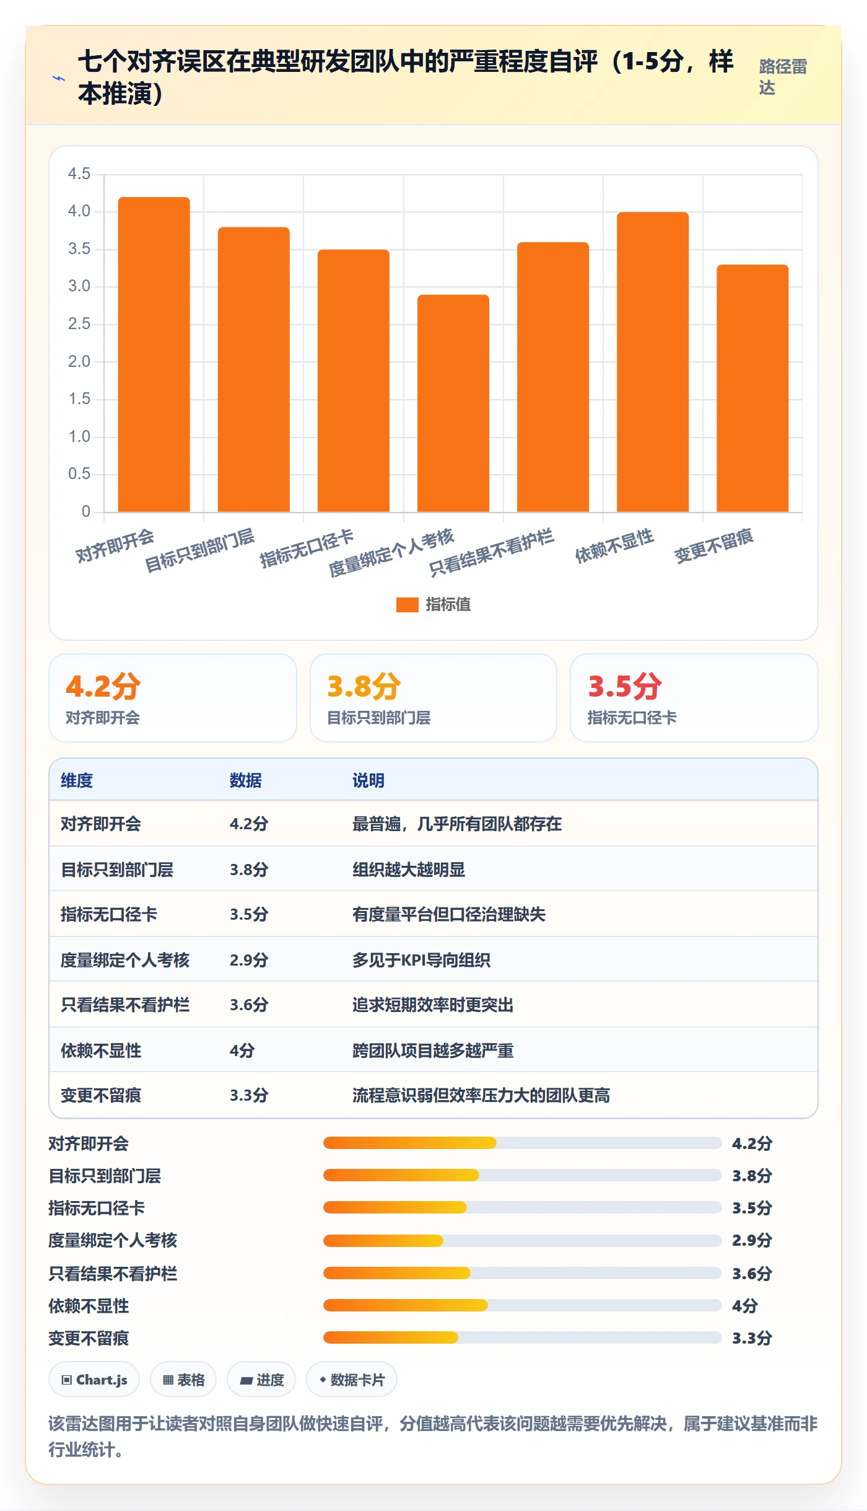Select the 依赖不显性 chart bar
The width and height of the screenshot is (867, 1511).
pos(653,362)
